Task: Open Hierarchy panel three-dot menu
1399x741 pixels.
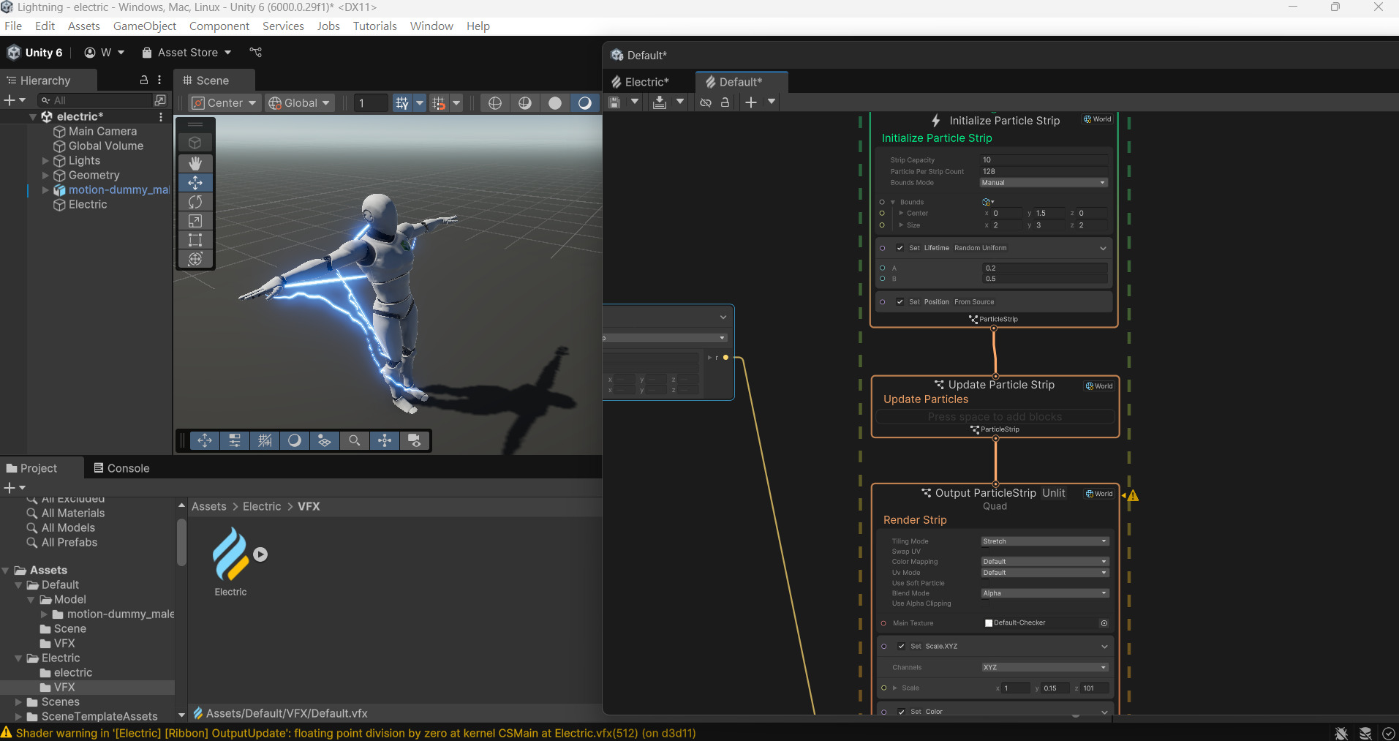Action: click(159, 80)
